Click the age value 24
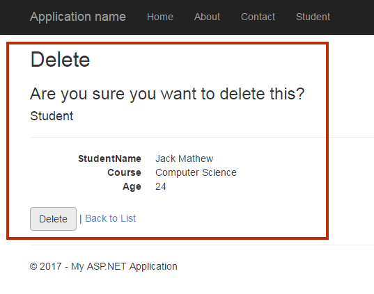Image resolution: width=374 pixels, height=294 pixels. [160, 186]
